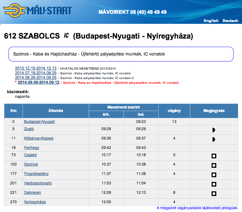Click the 612 SZABOLCS train title

(98, 36)
